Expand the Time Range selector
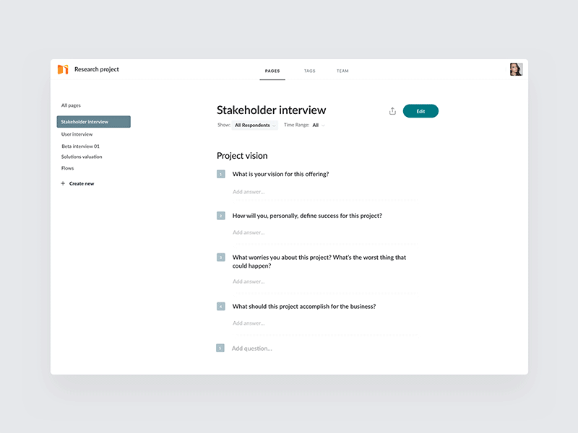 (x=318, y=125)
